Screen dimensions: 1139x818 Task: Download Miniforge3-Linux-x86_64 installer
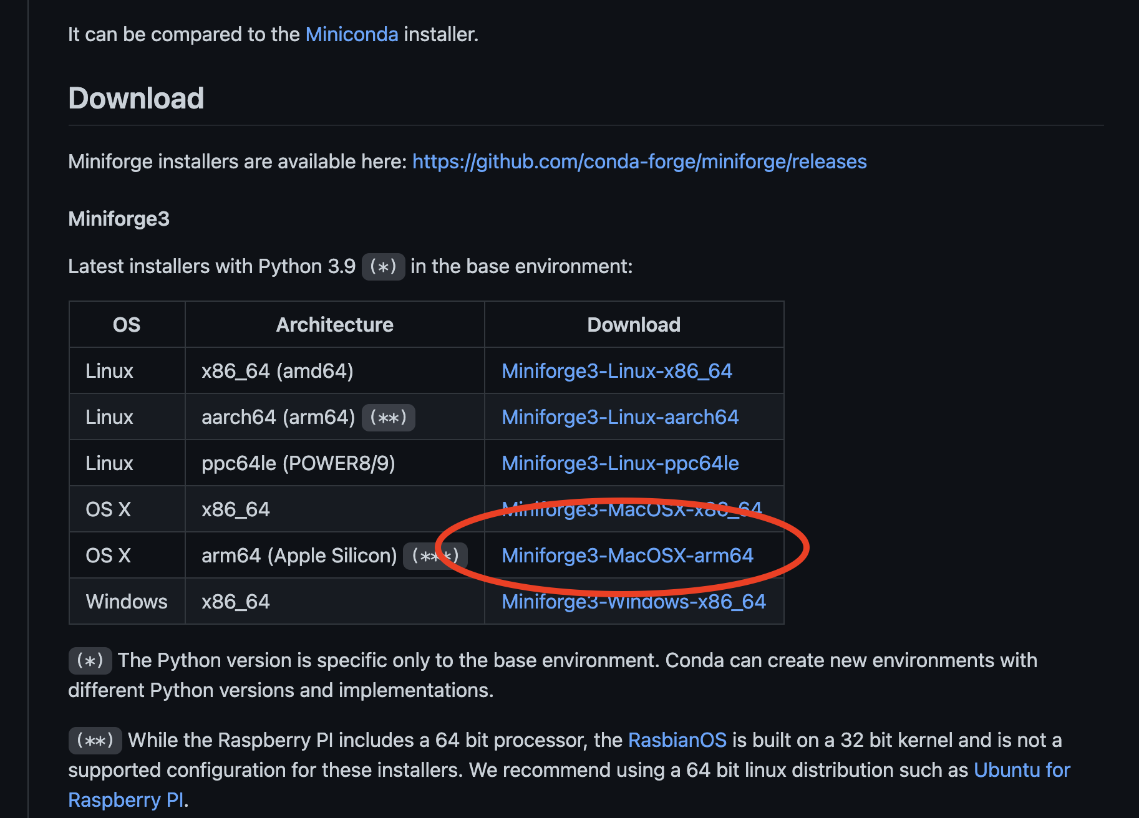click(x=616, y=371)
